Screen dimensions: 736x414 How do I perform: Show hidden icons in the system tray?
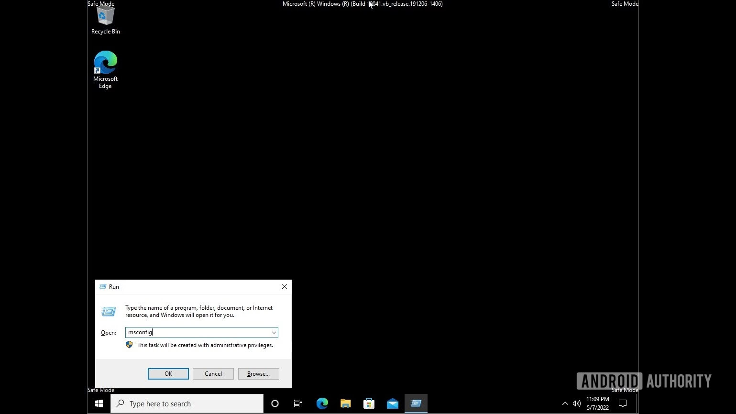pos(565,404)
